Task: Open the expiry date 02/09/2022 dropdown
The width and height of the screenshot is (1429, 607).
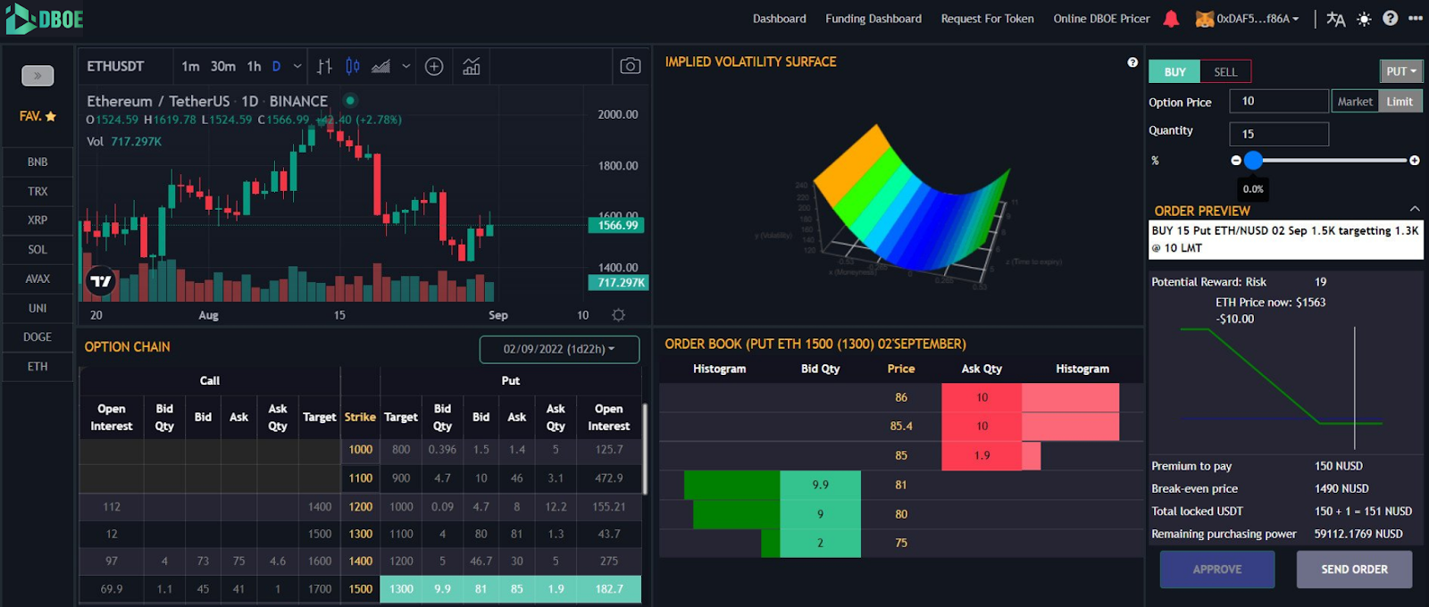Action: 559,349
